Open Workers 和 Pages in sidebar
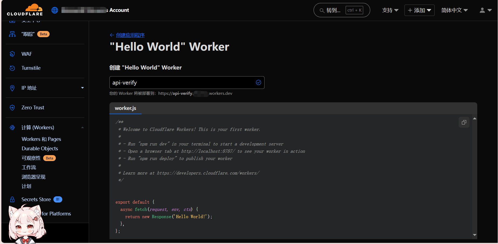This screenshot has width=498, height=244. click(x=41, y=139)
